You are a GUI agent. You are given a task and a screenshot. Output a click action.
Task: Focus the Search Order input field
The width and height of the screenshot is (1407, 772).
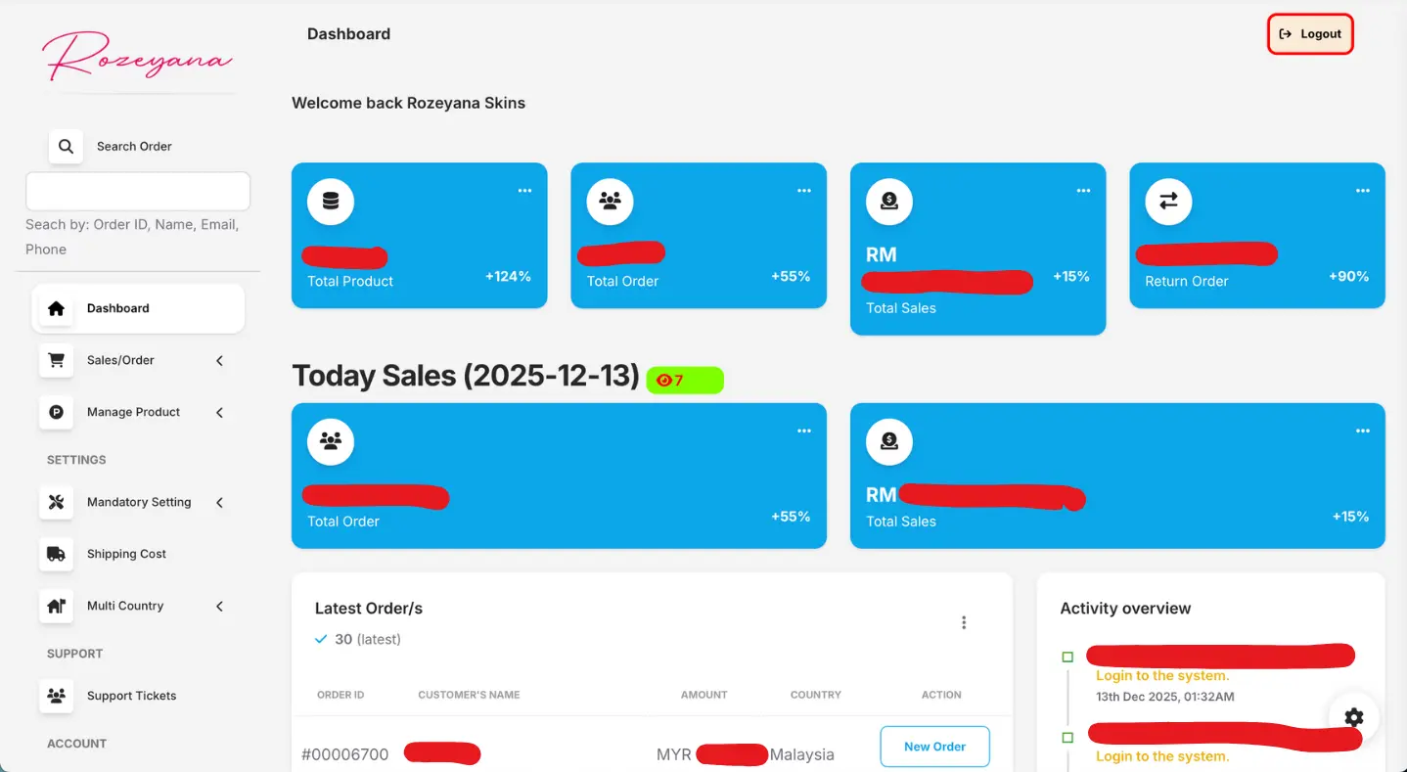pos(138,192)
